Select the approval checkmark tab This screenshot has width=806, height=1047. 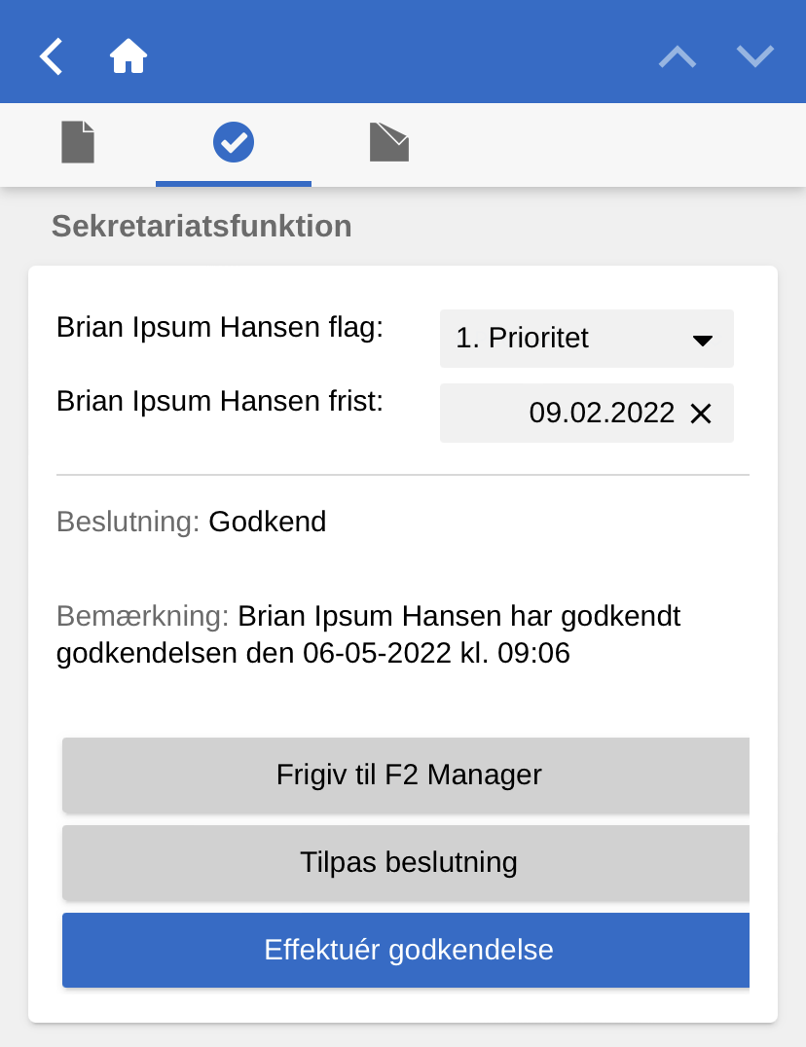tap(234, 142)
